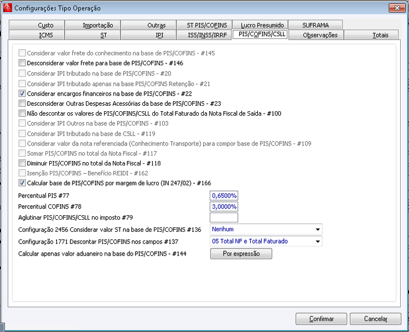Open the Totais tab
The width and height of the screenshot is (409, 332).
pos(371,35)
